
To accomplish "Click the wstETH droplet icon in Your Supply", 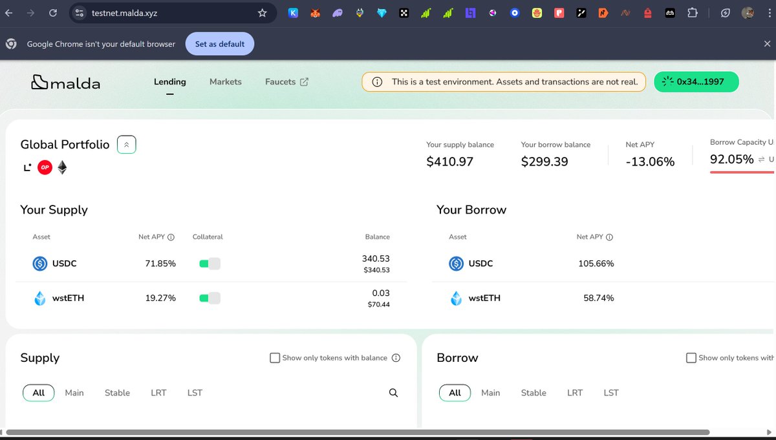I will click(40, 299).
